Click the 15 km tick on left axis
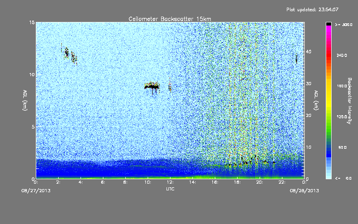 (32, 22)
